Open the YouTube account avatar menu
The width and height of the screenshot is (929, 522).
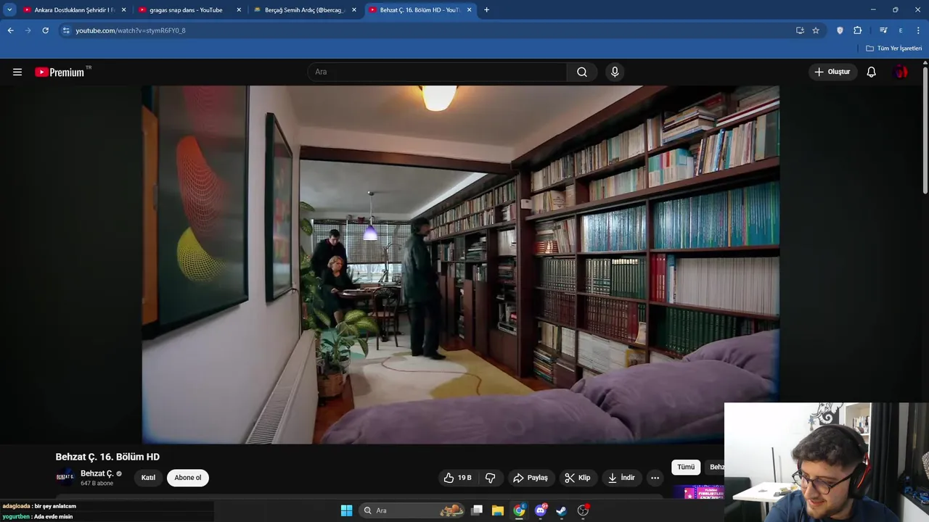pyautogui.click(x=901, y=72)
